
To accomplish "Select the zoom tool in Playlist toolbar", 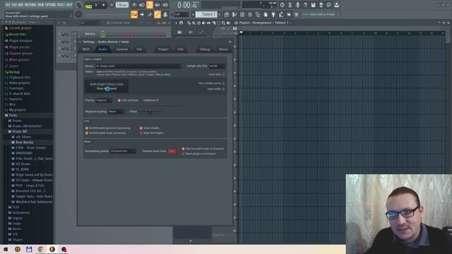I will [x=224, y=23].
